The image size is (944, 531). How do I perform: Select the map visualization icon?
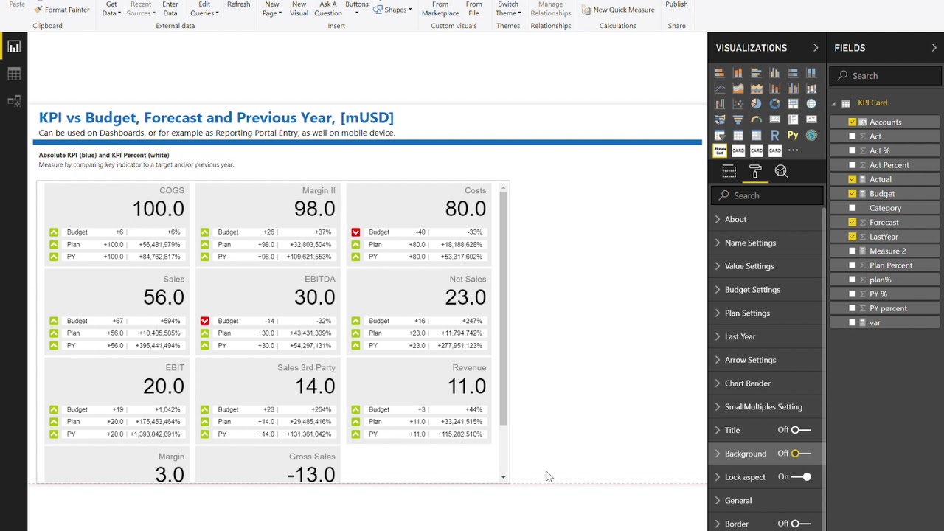tap(811, 103)
